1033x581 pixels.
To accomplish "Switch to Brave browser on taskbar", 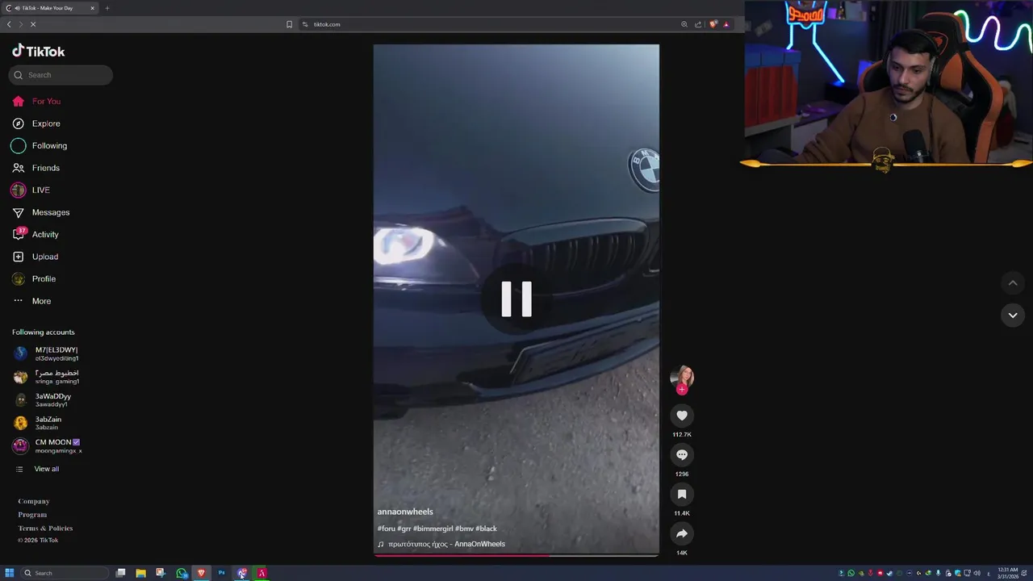I will pos(201,573).
